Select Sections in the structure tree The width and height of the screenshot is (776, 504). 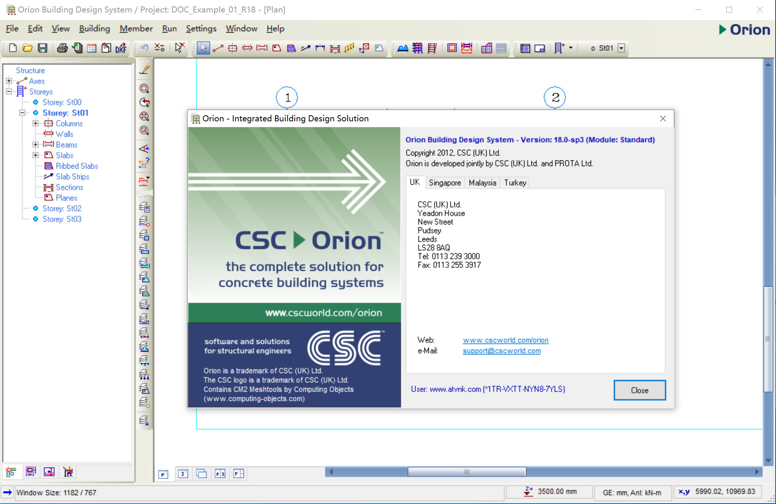click(70, 187)
